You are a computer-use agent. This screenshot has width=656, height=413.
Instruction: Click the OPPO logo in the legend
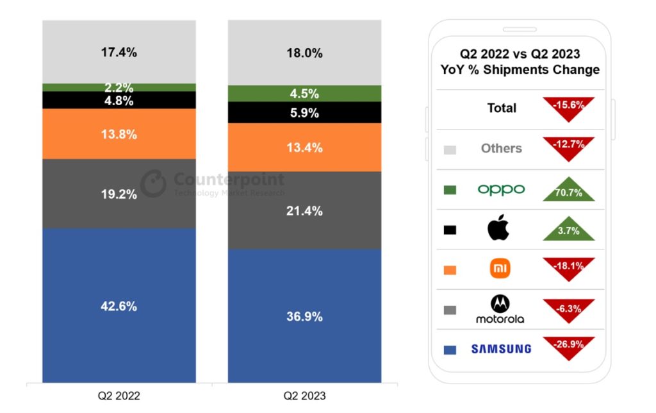pyautogui.click(x=501, y=189)
